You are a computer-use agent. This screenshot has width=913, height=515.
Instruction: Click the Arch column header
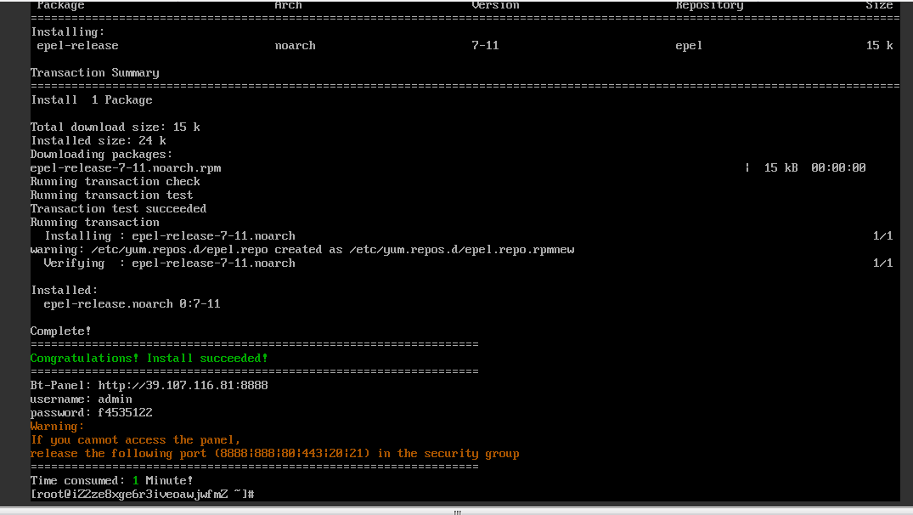point(288,5)
